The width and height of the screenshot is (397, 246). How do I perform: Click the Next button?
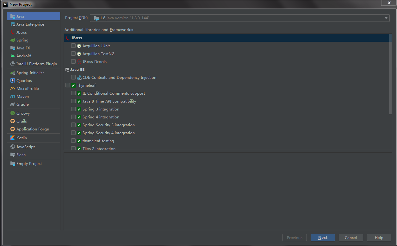tap(323, 237)
